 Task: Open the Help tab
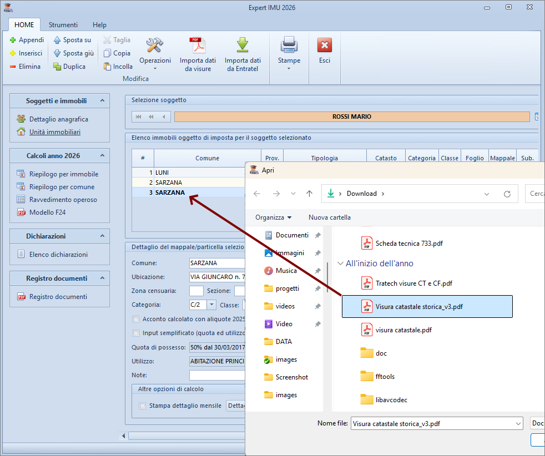click(x=99, y=25)
